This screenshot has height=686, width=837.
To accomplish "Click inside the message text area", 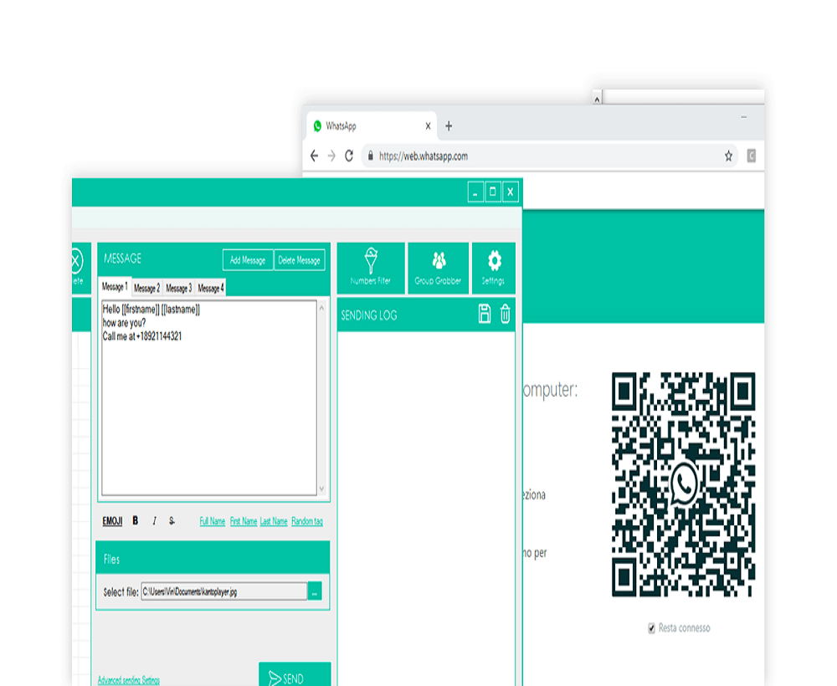I will tap(209, 398).
